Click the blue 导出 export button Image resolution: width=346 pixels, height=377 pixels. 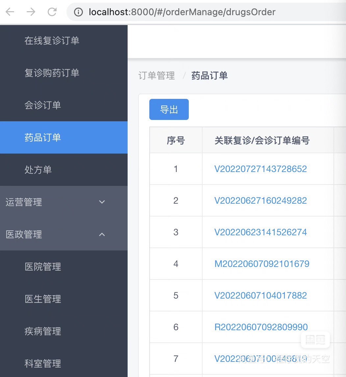coord(169,109)
